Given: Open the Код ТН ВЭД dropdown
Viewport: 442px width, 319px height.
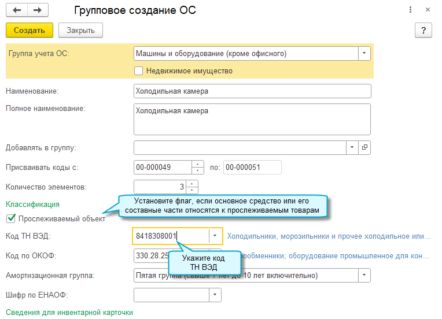Looking at the screenshot, I should tap(215, 236).
